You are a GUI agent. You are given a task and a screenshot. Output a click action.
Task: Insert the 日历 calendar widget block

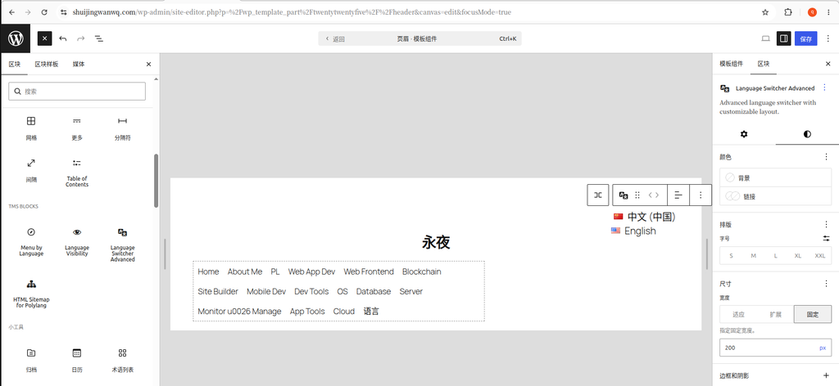pyautogui.click(x=77, y=360)
